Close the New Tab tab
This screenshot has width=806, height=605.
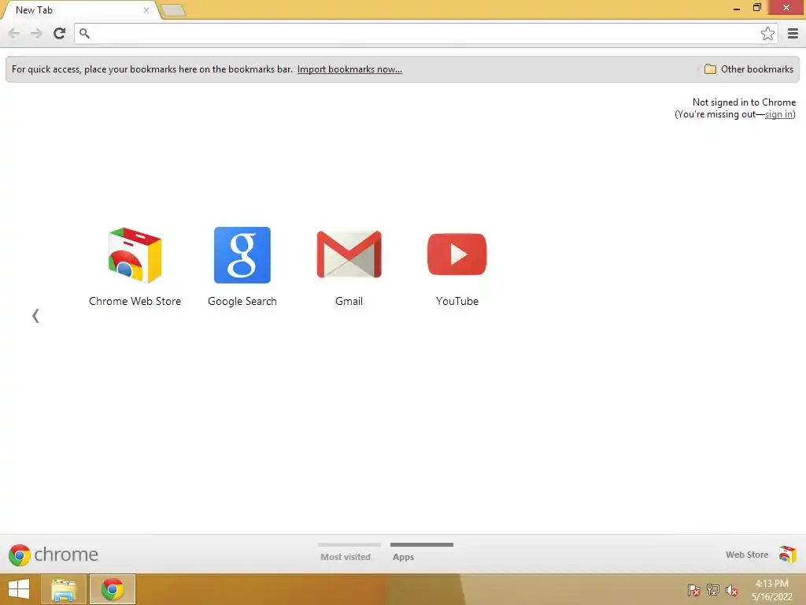[146, 9]
